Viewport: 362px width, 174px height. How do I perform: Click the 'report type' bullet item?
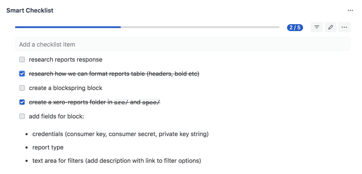pos(48,147)
